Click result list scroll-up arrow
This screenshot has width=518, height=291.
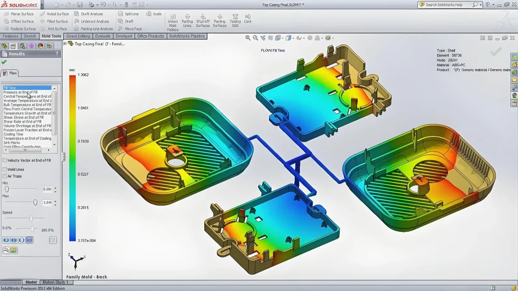click(55, 88)
